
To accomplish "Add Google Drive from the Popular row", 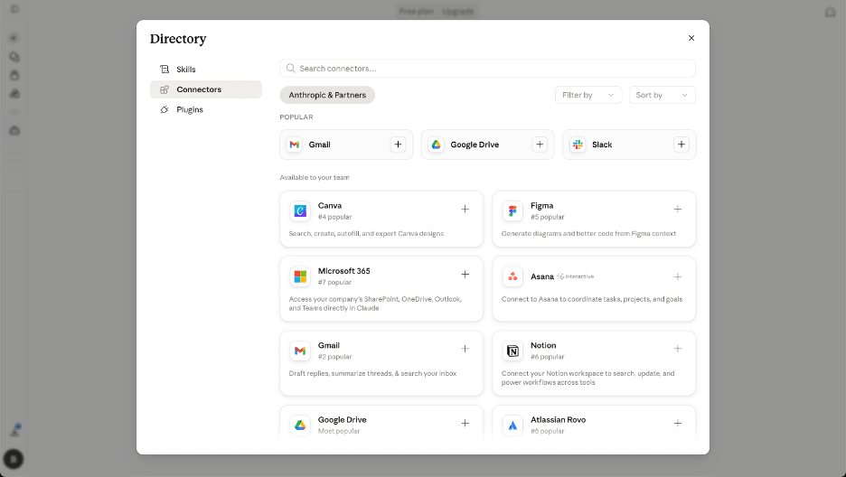I will coord(540,145).
